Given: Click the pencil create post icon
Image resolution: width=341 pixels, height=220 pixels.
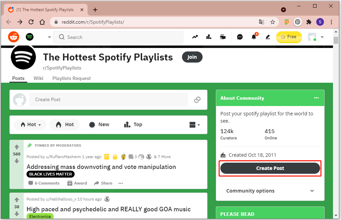Looking at the screenshot, I should click(x=268, y=37).
